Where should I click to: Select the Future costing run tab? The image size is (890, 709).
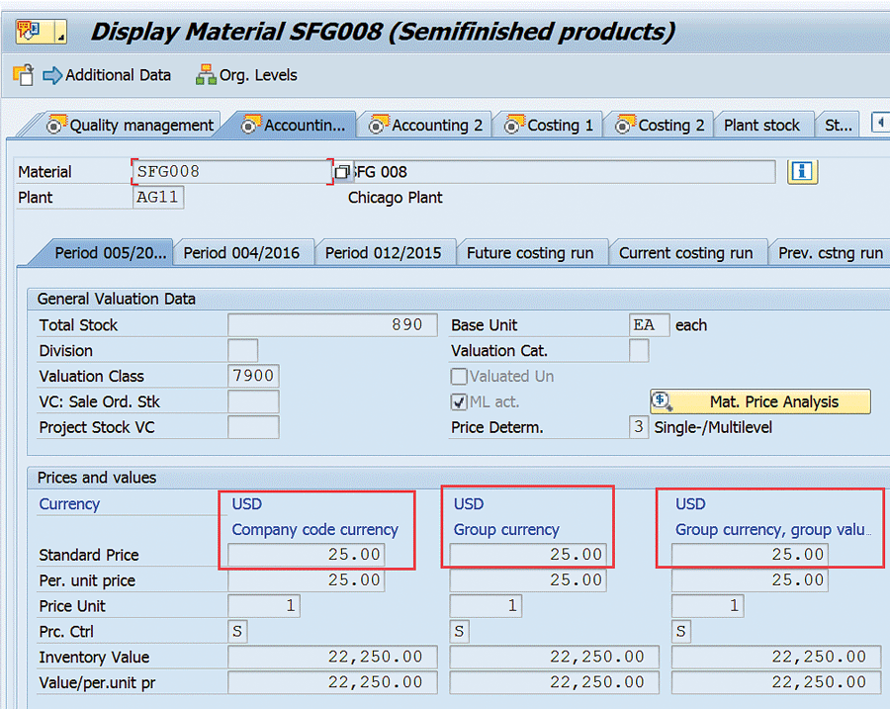(x=530, y=253)
